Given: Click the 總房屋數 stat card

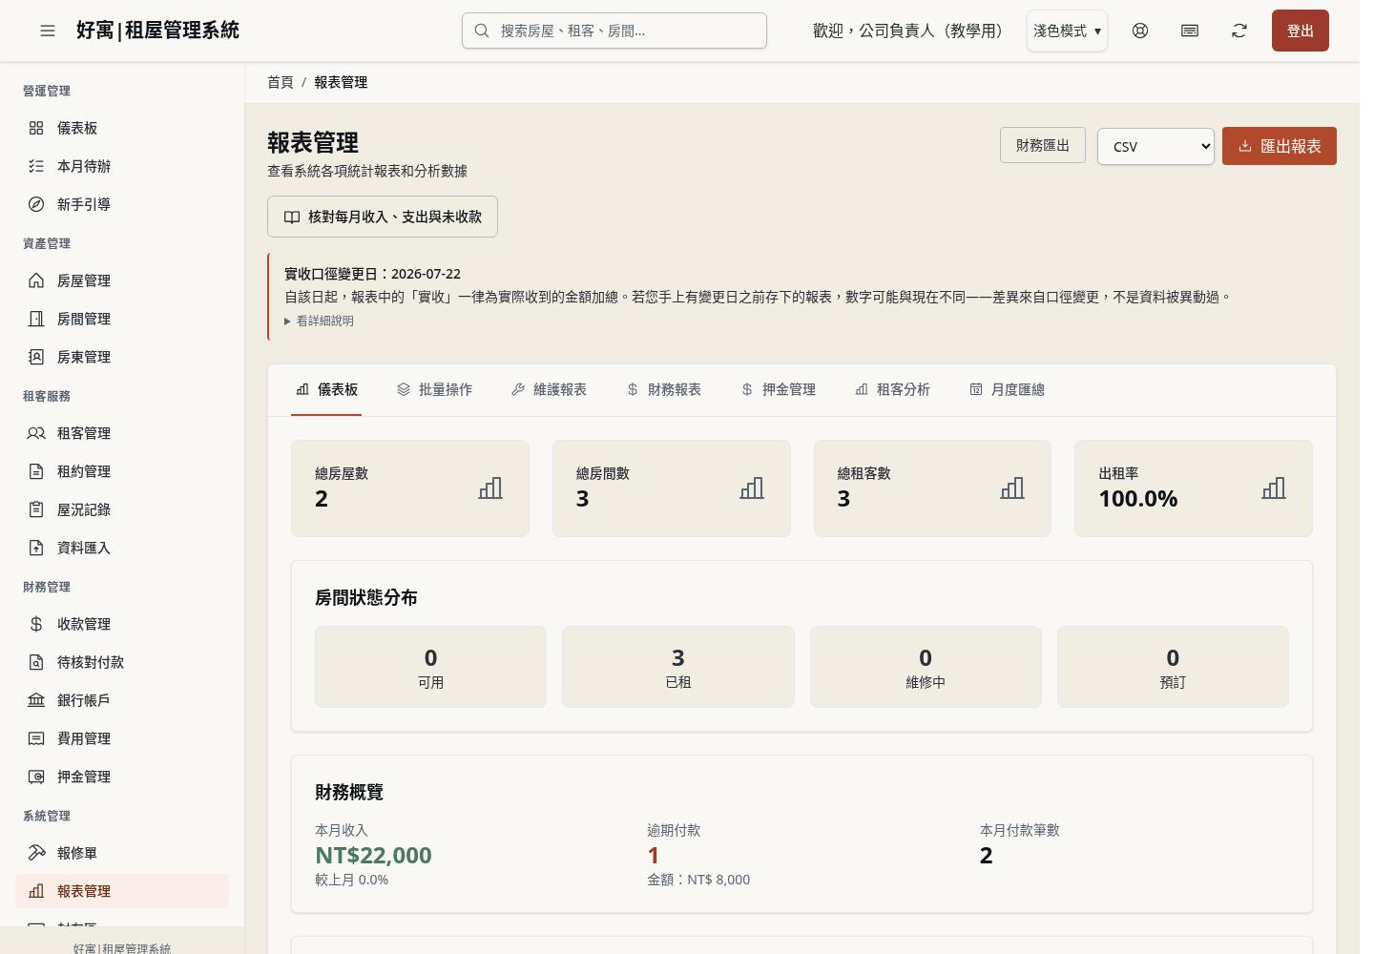Looking at the screenshot, I should tap(410, 488).
